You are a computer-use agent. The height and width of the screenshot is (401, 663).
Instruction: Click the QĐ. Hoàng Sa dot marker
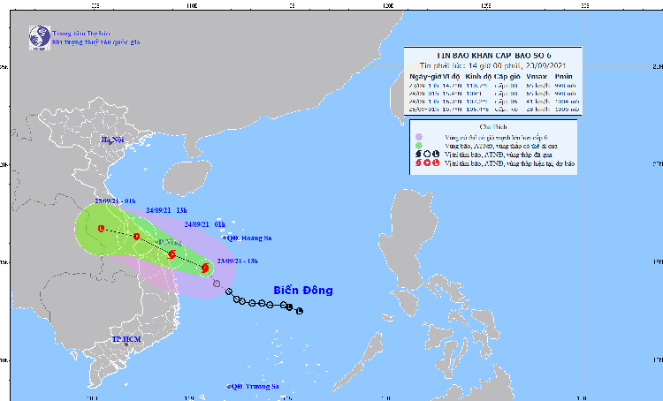[225, 238]
